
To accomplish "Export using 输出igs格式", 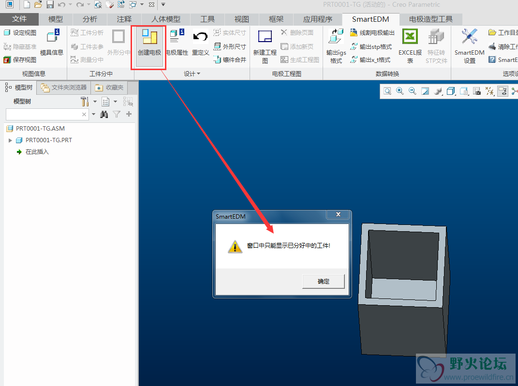I will coord(336,46).
